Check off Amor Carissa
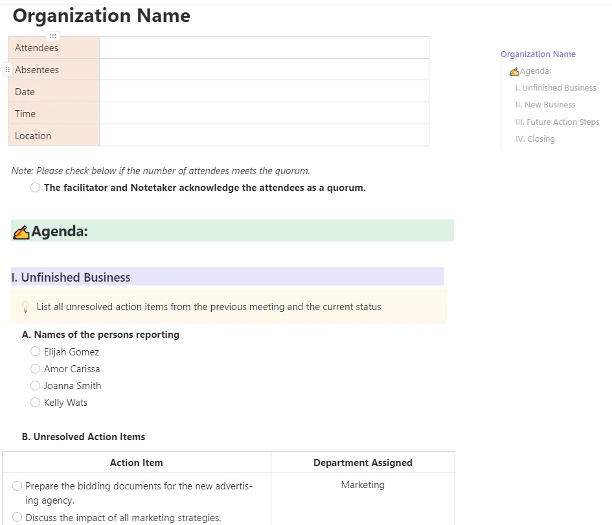 [35, 368]
